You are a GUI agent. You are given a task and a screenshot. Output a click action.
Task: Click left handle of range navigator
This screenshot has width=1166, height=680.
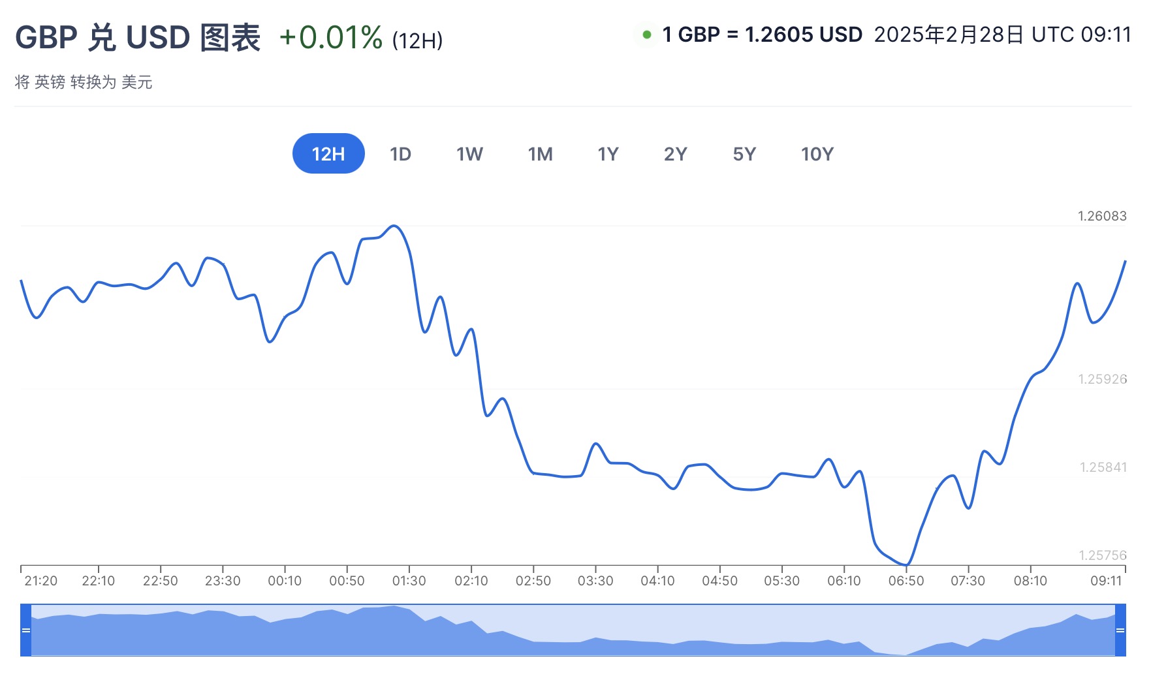26,630
